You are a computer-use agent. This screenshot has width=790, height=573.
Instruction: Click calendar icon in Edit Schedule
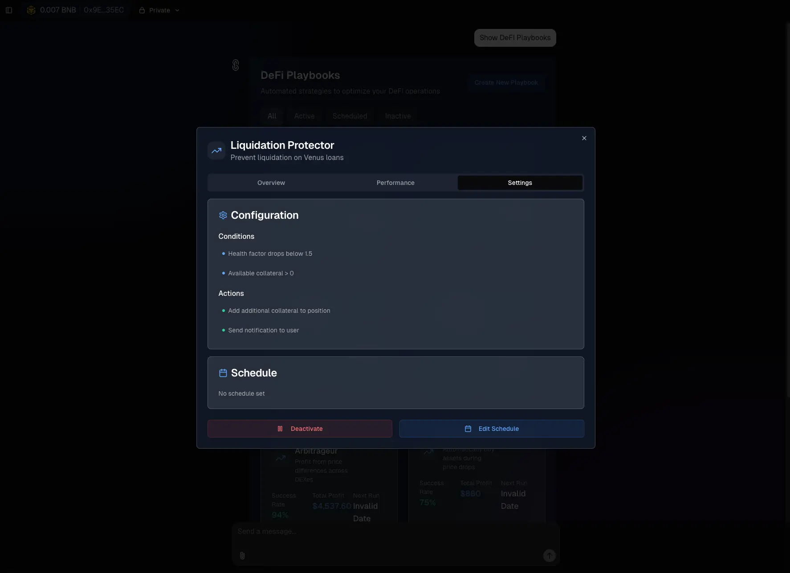tap(468, 429)
